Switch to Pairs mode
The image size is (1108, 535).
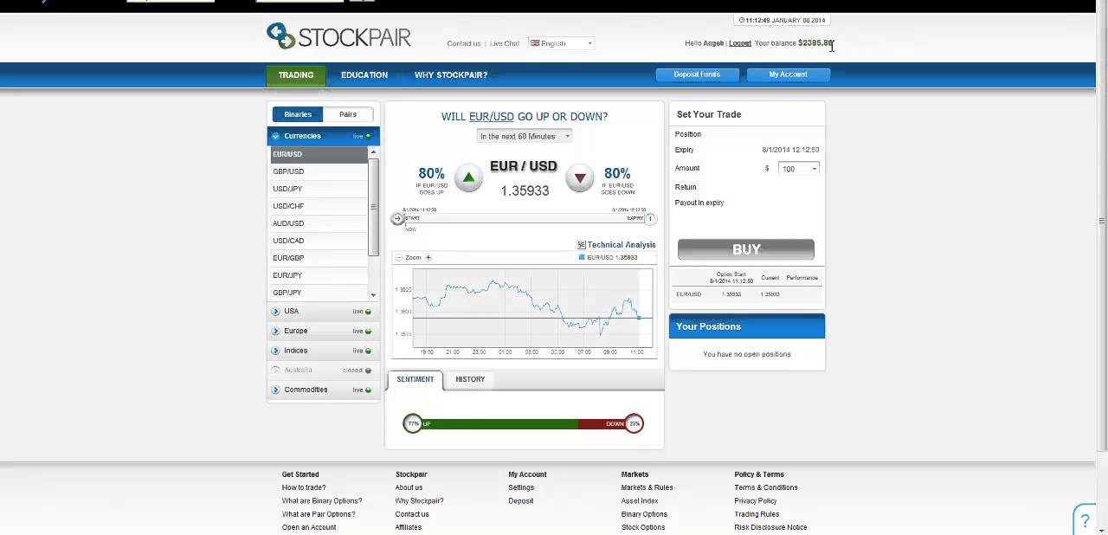(348, 114)
